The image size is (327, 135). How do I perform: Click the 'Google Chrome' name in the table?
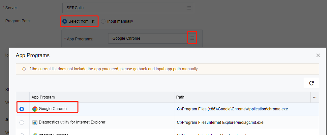pyautogui.click(x=53, y=109)
